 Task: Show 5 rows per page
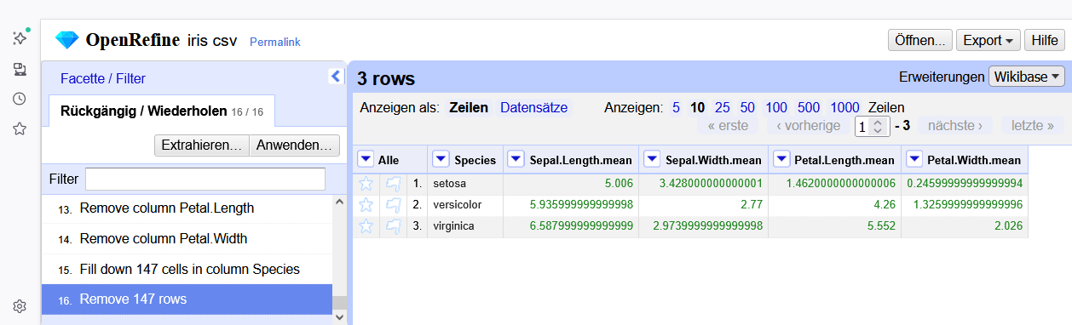[676, 107]
